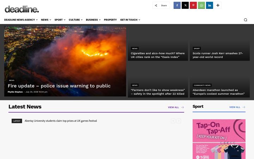Open Josh Kerr world record article
Screen dimensions: 254x159
point(218,55)
